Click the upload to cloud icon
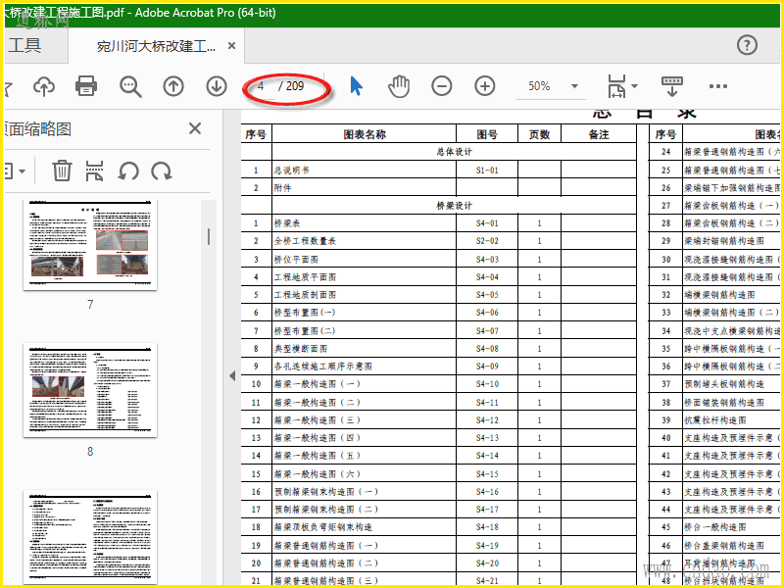Image resolution: width=784 pixels, height=588 pixels. coord(44,86)
